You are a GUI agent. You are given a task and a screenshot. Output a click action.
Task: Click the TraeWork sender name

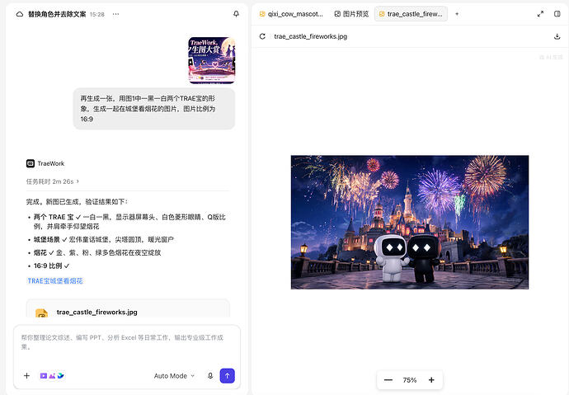click(x=51, y=163)
